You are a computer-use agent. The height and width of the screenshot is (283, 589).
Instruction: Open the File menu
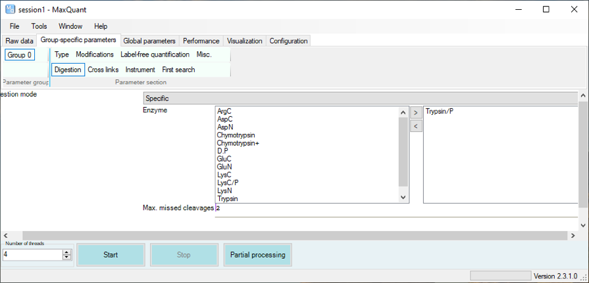[x=14, y=26]
